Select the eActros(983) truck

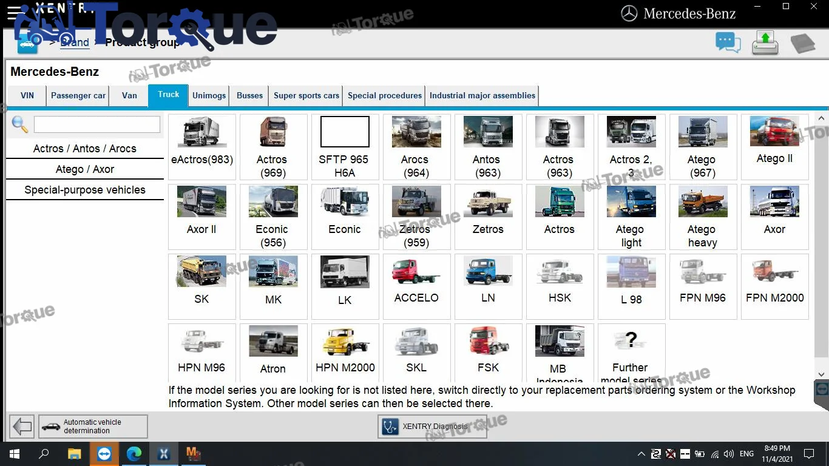[202, 147]
